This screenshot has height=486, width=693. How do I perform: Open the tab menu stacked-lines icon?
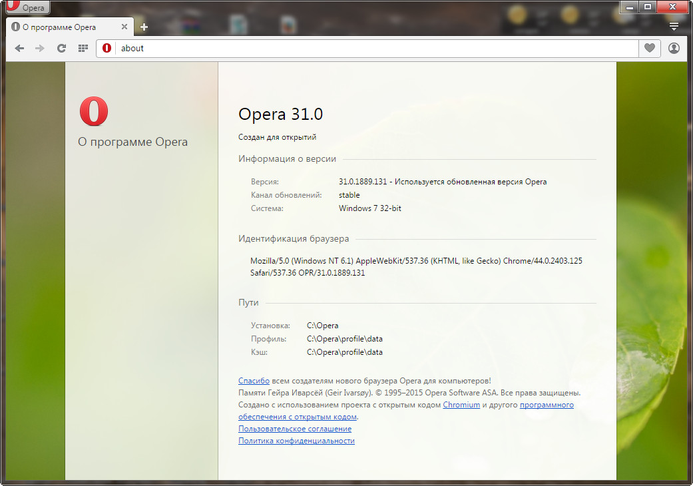pos(674,27)
